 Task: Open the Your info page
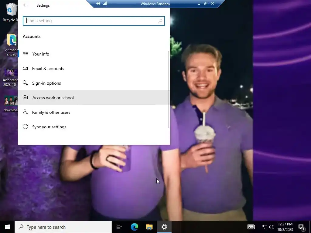[x=94, y=54]
